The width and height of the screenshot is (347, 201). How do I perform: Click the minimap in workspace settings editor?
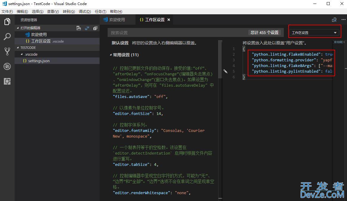point(339,42)
